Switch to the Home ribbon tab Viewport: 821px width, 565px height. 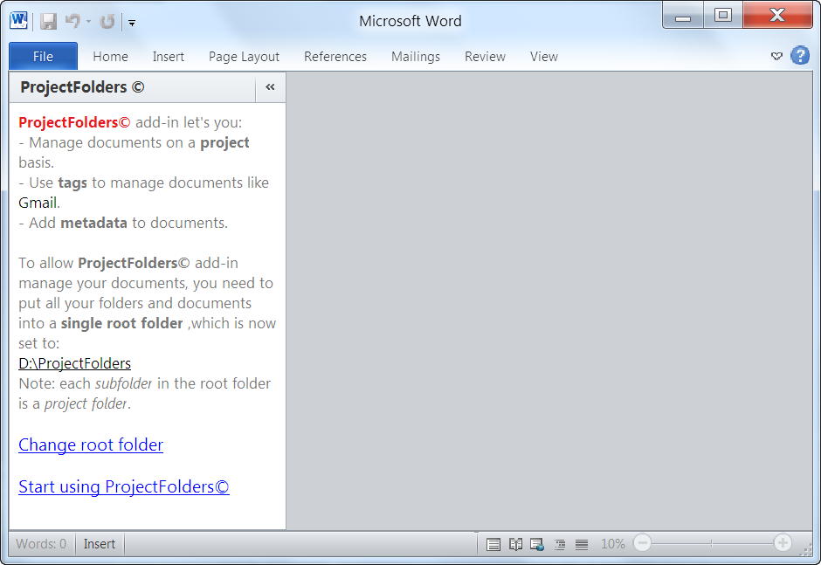coord(110,57)
